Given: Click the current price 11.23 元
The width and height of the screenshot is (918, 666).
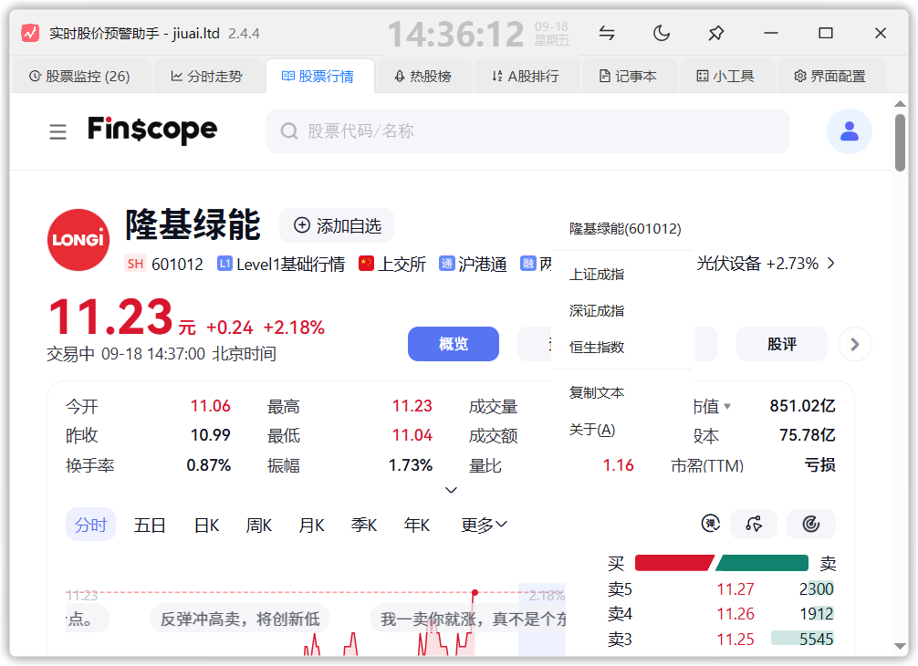Looking at the screenshot, I should coord(121,317).
